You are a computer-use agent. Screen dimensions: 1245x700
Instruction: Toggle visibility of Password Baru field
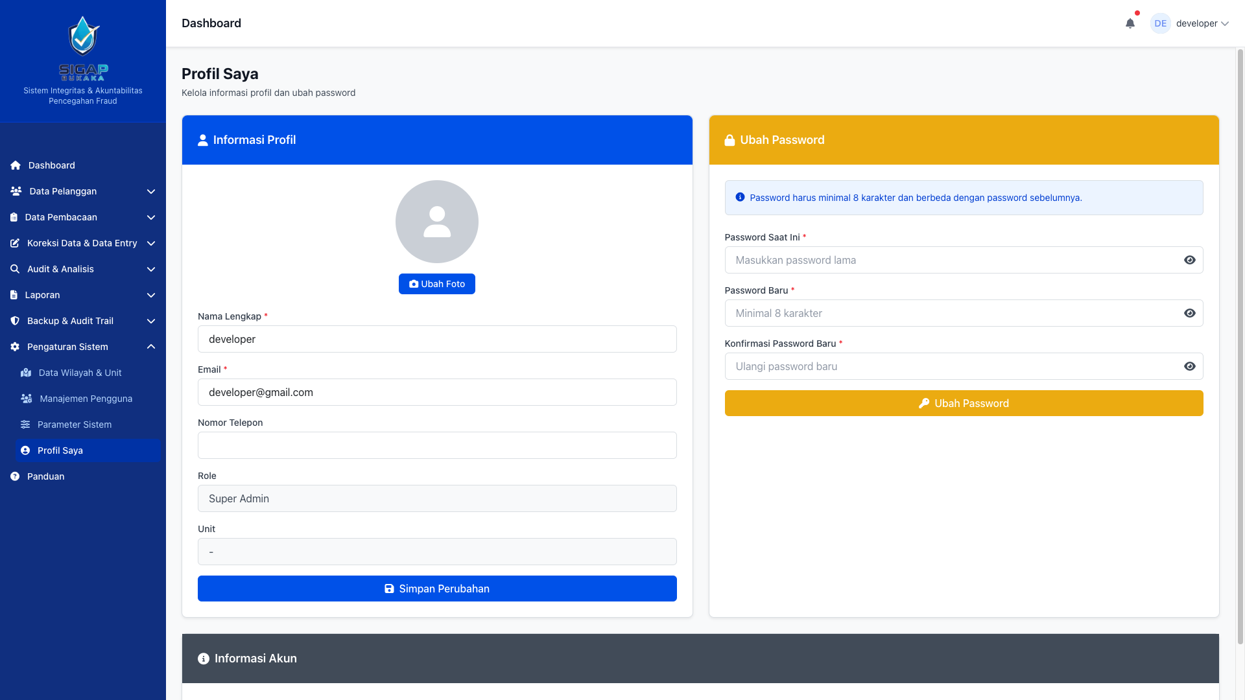pos(1189,313)
